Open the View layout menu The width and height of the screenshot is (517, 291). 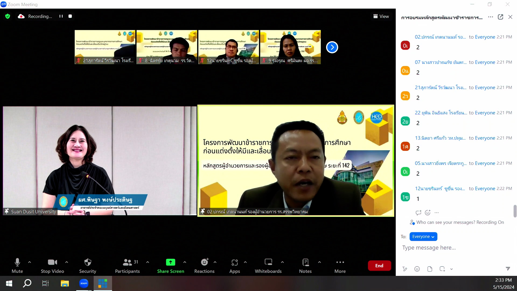click(381, 16)
